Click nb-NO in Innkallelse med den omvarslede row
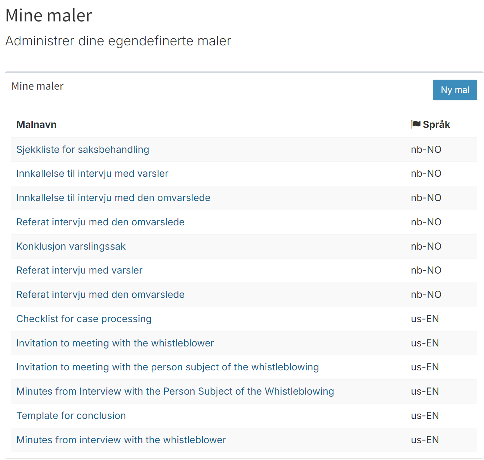This screenshot has height=460, width=484. click(x=426, y=198)
